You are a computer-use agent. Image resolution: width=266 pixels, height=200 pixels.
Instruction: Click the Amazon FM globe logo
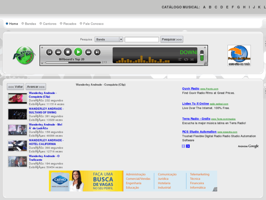pyautogui.click(x=25, y=55)
